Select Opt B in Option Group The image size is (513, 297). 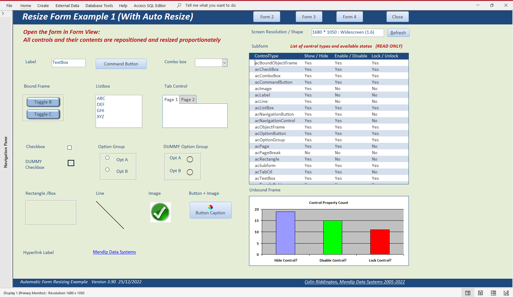tap(107, 170)
